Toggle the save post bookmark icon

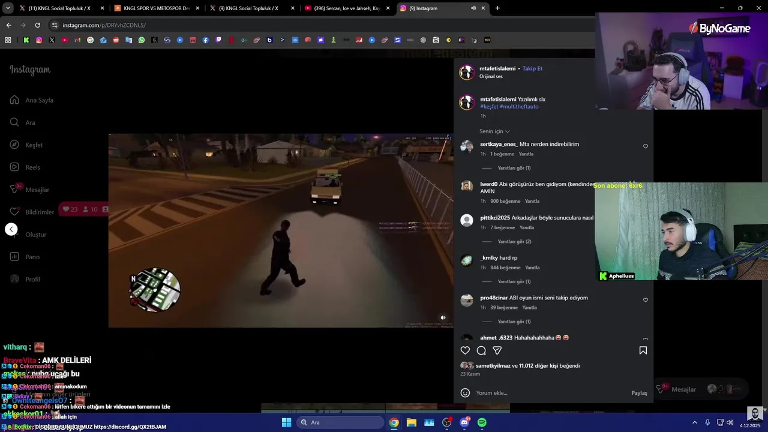click(x=643, y=350)
